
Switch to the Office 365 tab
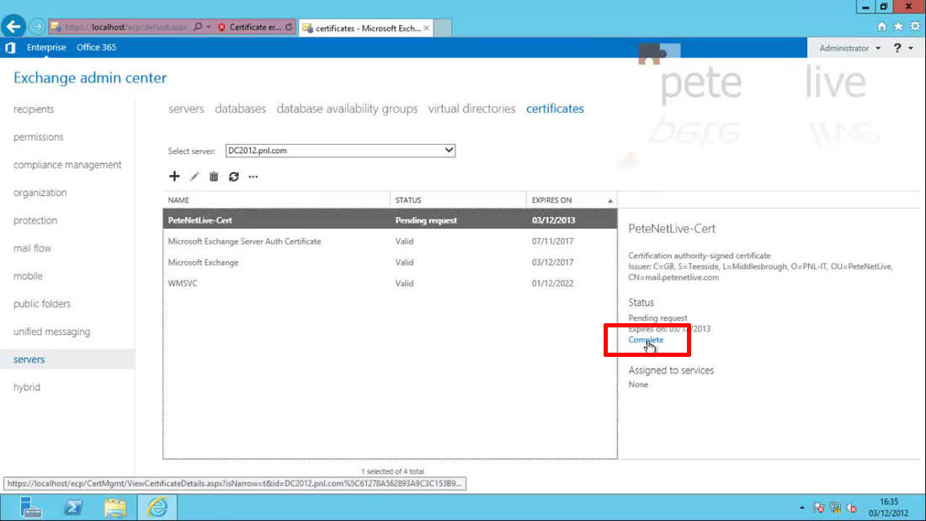tap(96, 47)
